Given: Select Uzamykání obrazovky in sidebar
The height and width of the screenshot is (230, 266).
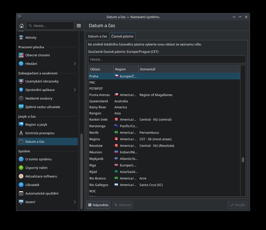Looking at the screenshot, I should pyautogui.click(x=42, y=81).
